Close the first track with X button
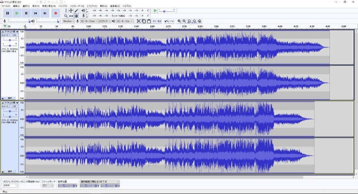Image resolution: width=358 pixels, height=194 pixels. (3, 32)
